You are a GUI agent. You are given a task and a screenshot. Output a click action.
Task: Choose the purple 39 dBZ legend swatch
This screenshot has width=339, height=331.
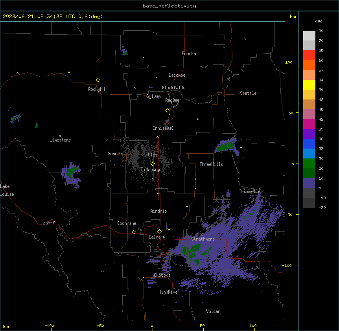pyautogui.click(x=309, y=134)
